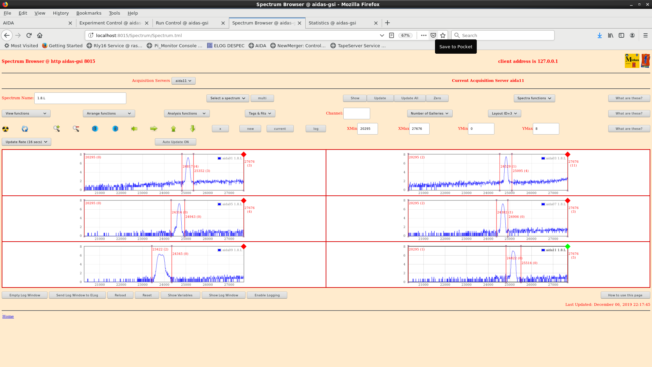Open the Select a spectrum dropdown
This screenshot has width=652, height=367.
[228, 98]
